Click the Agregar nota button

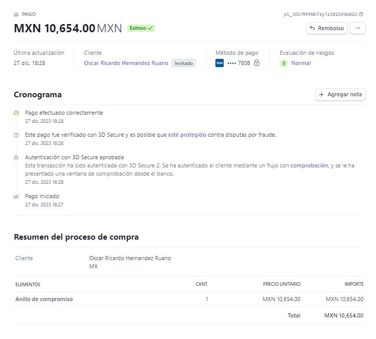point(341,94)
